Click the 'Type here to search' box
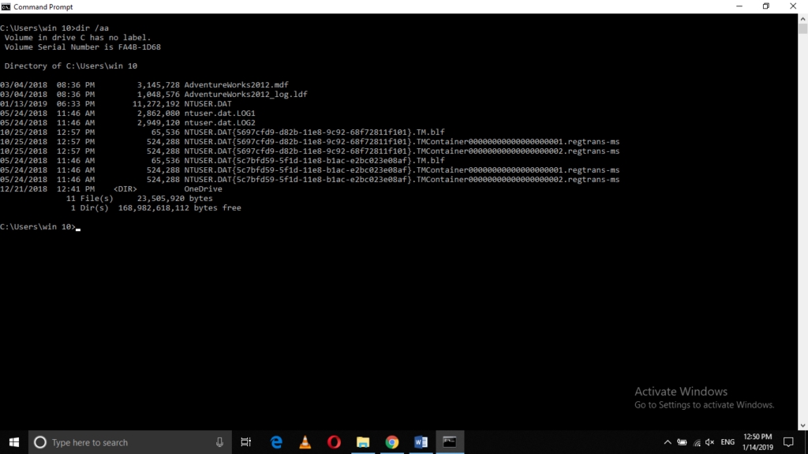 click(126, 442)
